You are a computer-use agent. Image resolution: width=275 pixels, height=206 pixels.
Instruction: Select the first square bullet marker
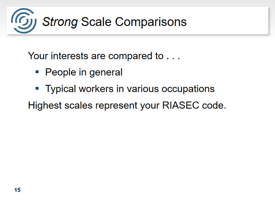click(37, 72)
